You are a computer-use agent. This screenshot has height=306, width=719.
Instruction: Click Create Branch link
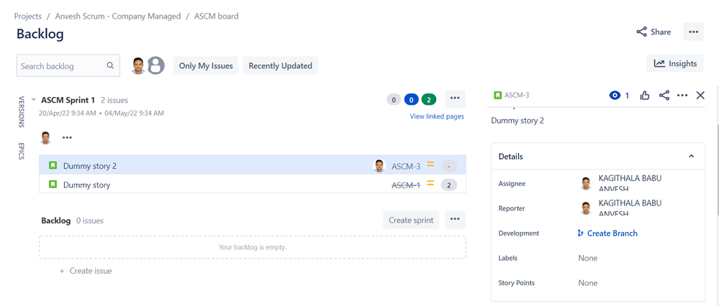(x=612, y=233)
